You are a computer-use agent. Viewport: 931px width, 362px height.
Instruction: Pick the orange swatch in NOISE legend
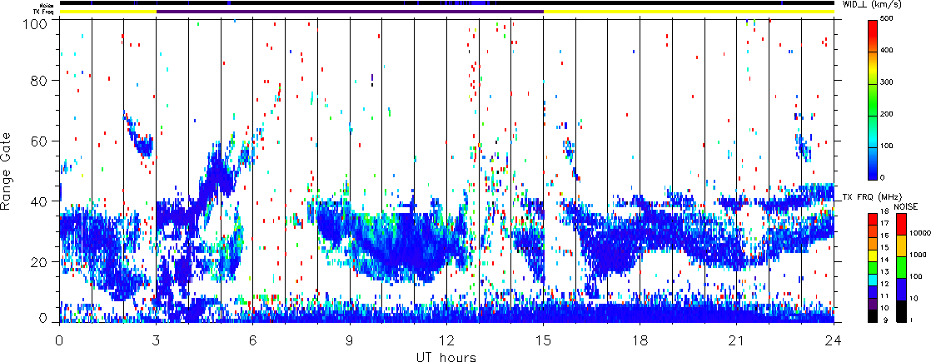pos(902,245)
